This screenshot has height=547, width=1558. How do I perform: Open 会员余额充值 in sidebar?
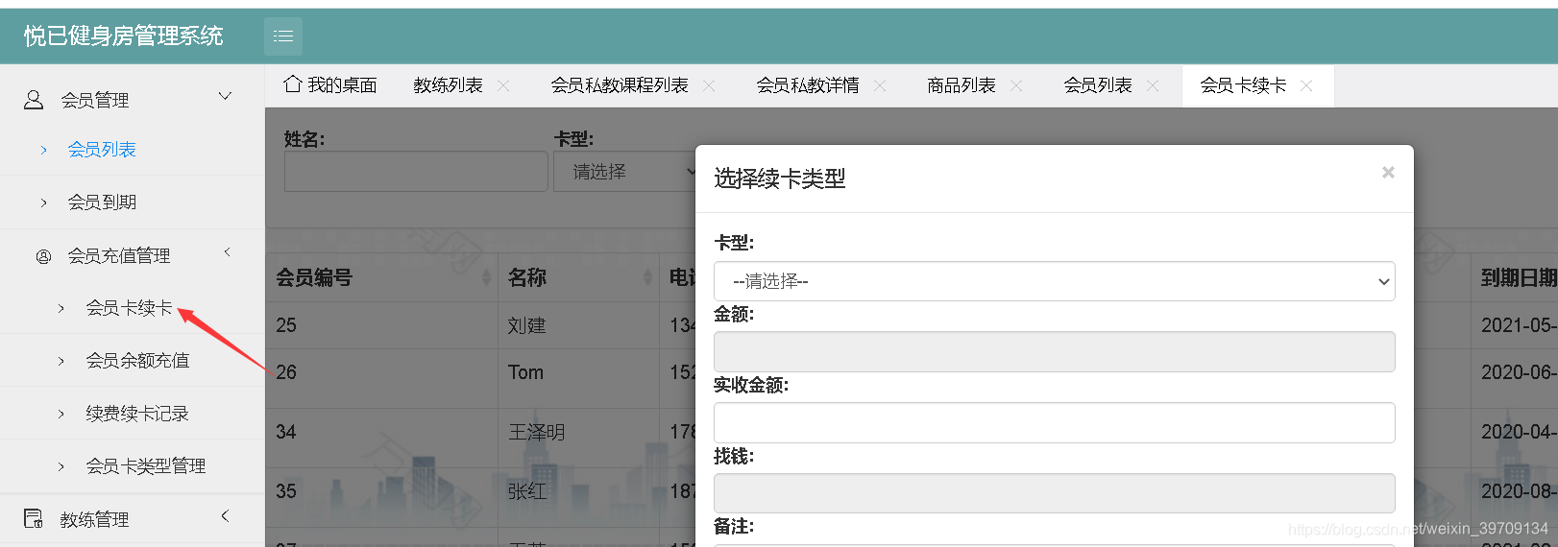[x=137, y=361]
